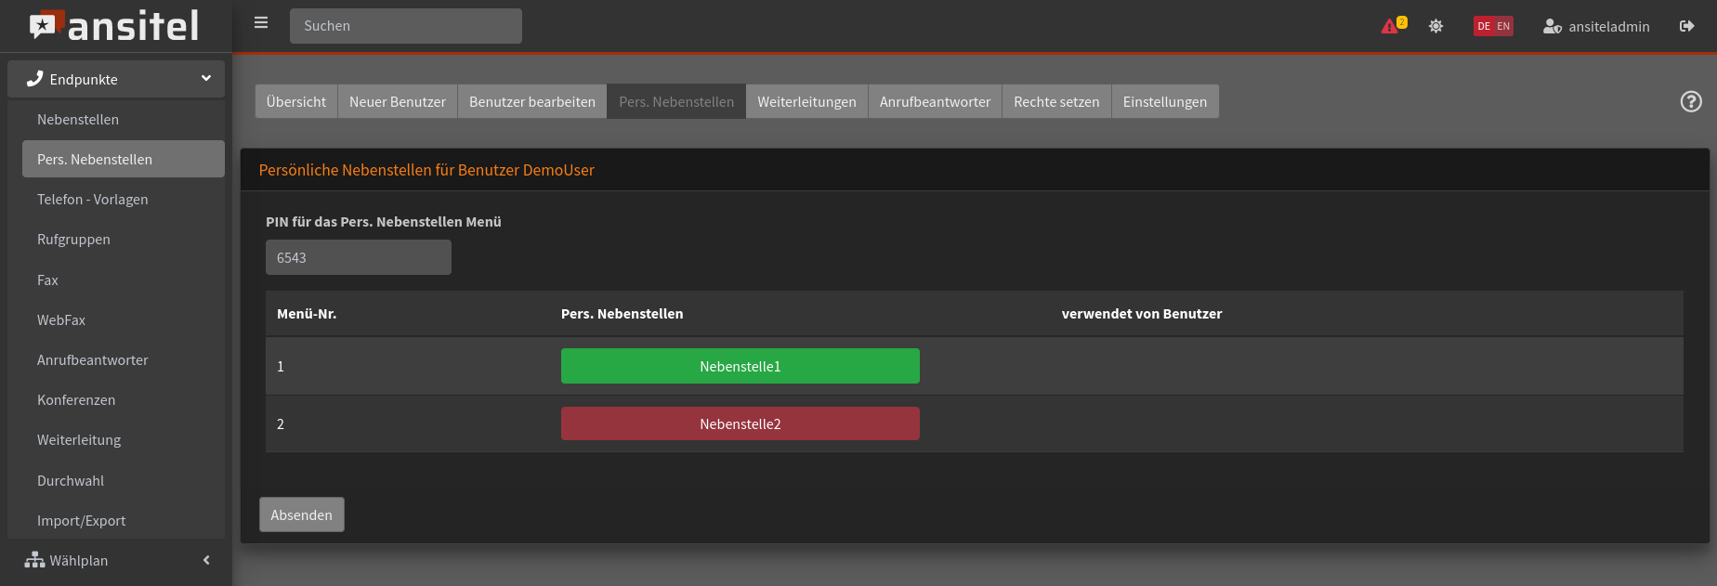
Task: Toggle the green Nebenstelle1 button
Action: point(740,366)
